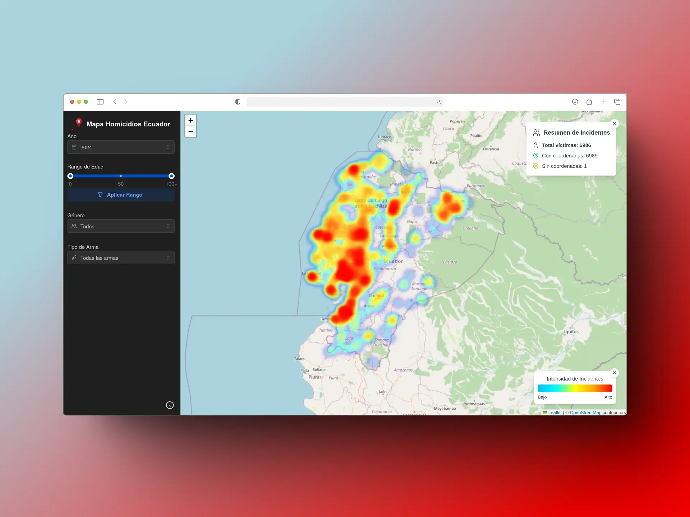Click the Share icon in the browser toolbar
The height and width of the screenshot is (517, 690).
(x=589, y=102)
